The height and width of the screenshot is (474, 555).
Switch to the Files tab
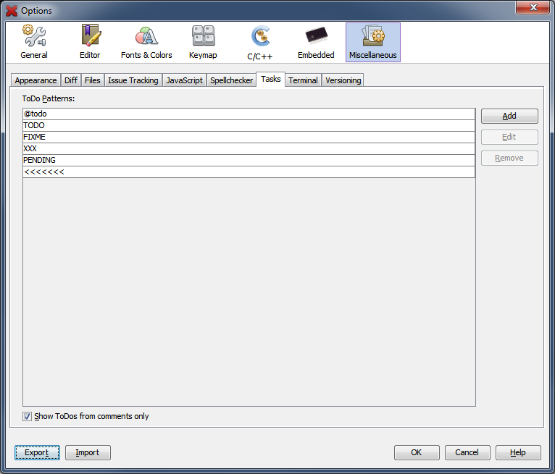[x=93, y=80]
